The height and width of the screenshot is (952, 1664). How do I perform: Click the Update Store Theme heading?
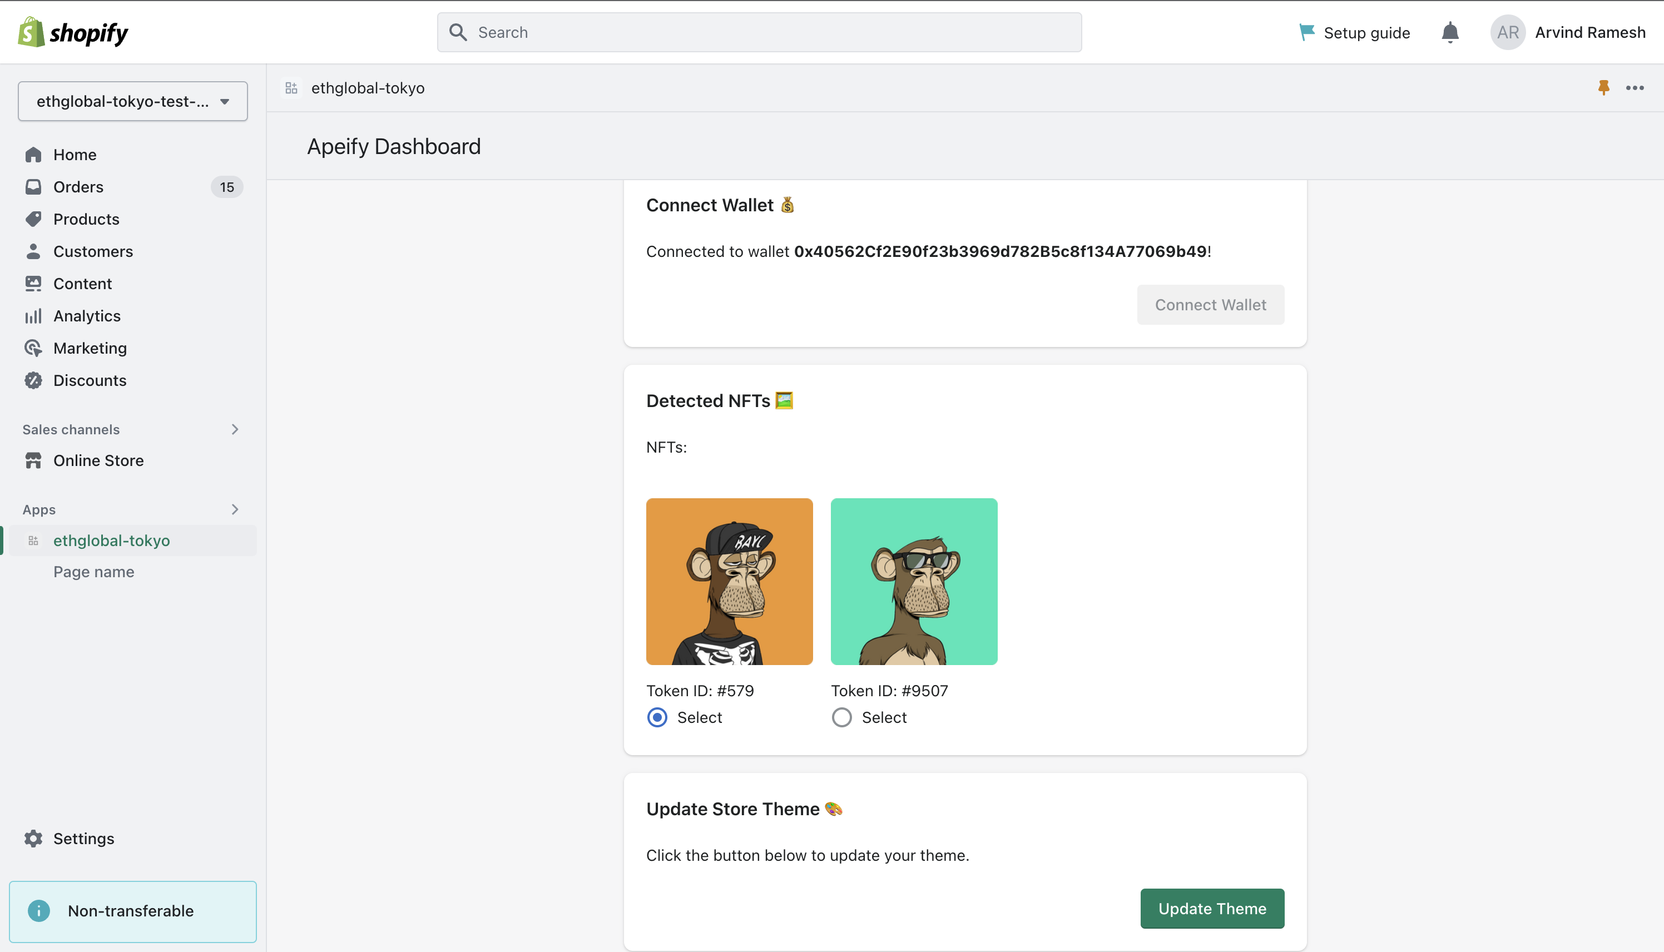pos(744,809)
